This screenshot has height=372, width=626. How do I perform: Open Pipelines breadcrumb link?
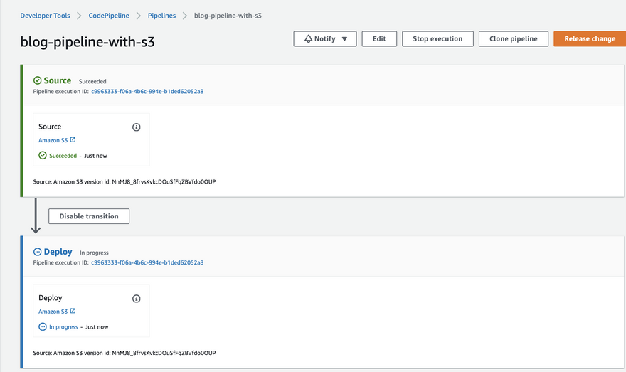(x=162, y=15)
